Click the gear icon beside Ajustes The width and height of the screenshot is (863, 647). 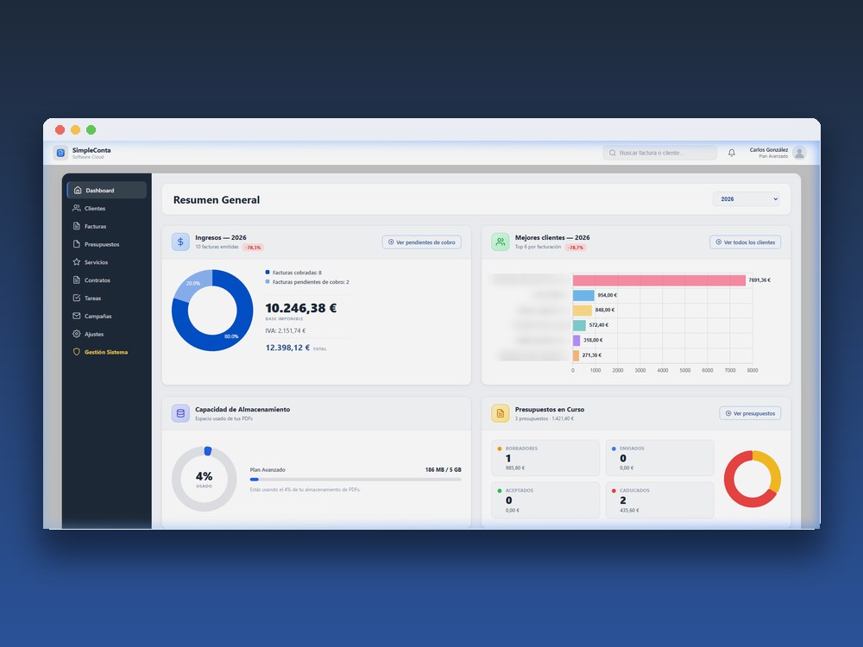tap(77, 334)
